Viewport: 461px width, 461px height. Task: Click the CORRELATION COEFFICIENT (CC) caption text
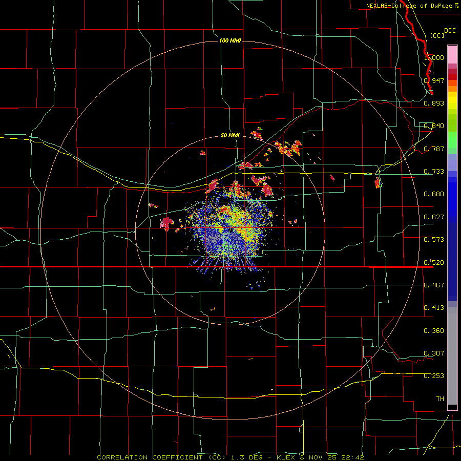[161, 457]
